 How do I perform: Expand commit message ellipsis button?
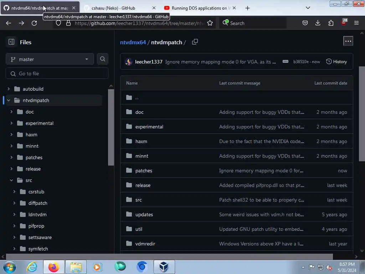click(286, 61)
